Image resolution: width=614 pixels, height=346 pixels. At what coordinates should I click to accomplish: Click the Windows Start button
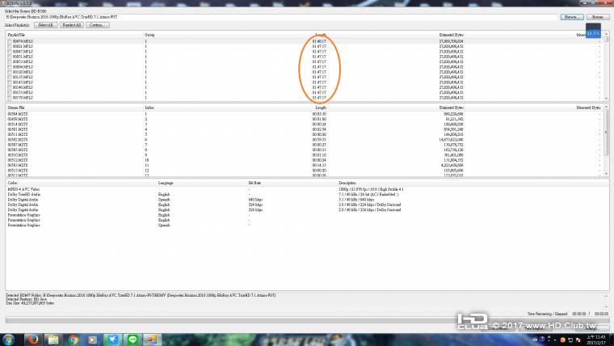(11, 340)
